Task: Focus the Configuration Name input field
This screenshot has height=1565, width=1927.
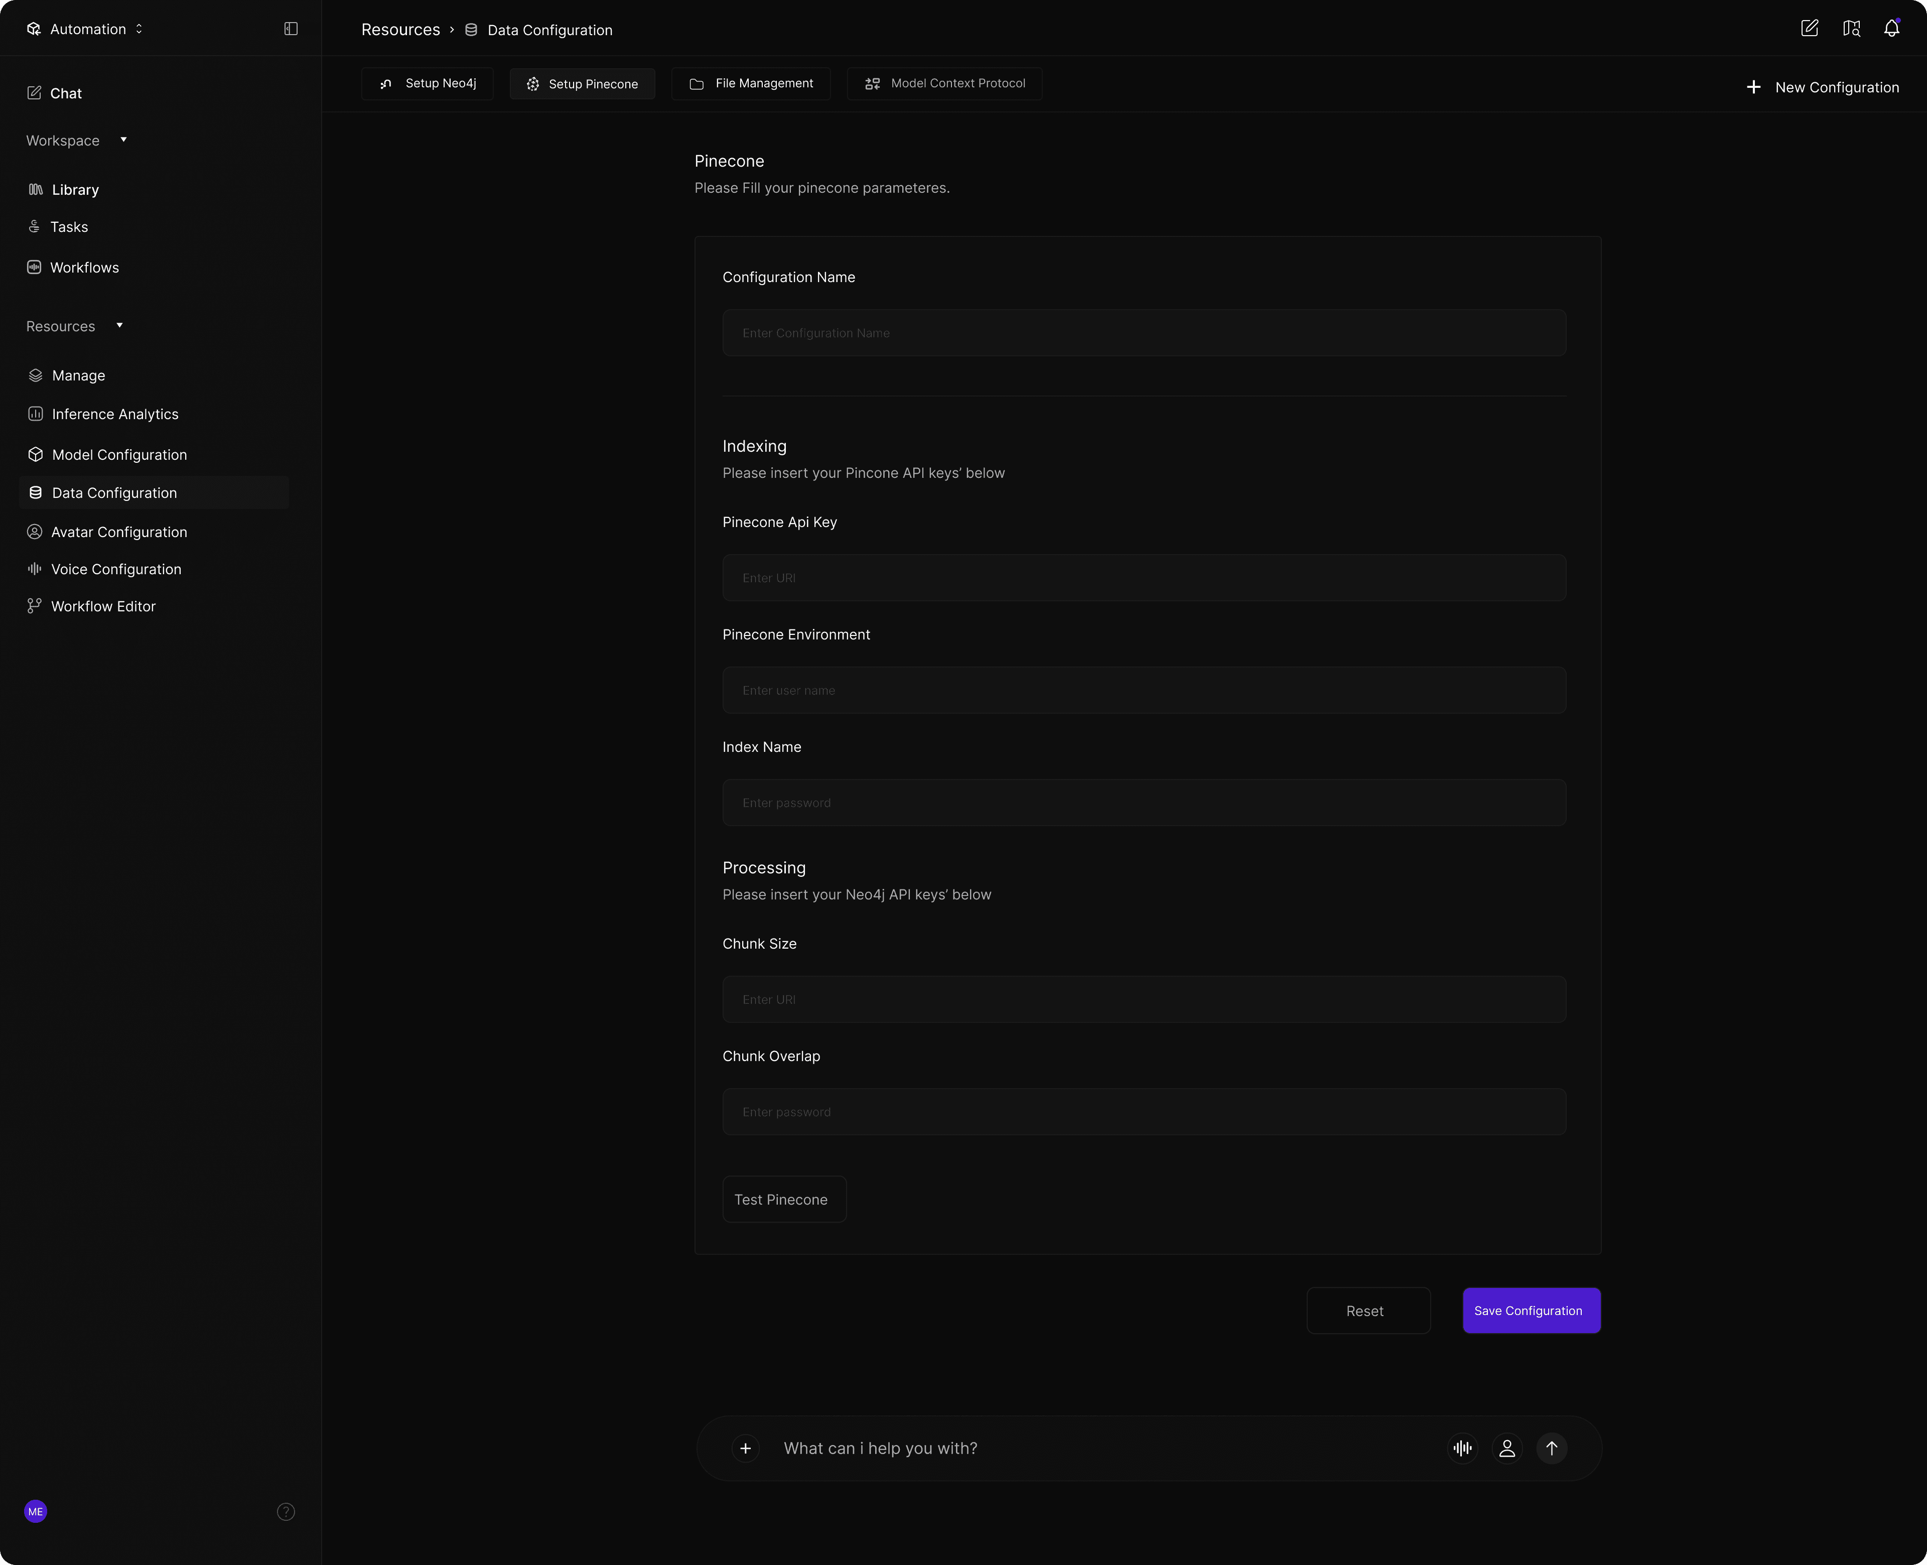Action: pyautogui.click(x=1143, y=333)
